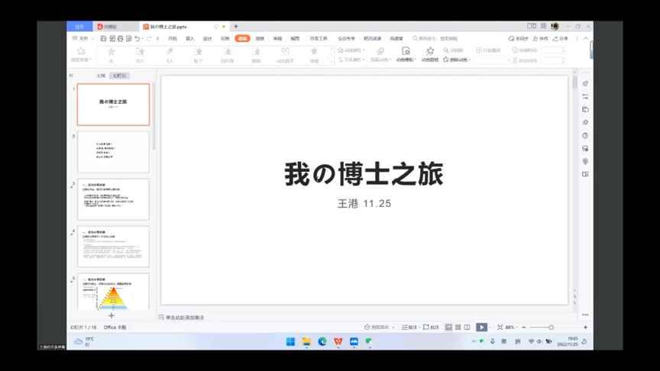Switch to slide sorter view icon
Viewport: 660px width, 371px height.
point(458,327)
